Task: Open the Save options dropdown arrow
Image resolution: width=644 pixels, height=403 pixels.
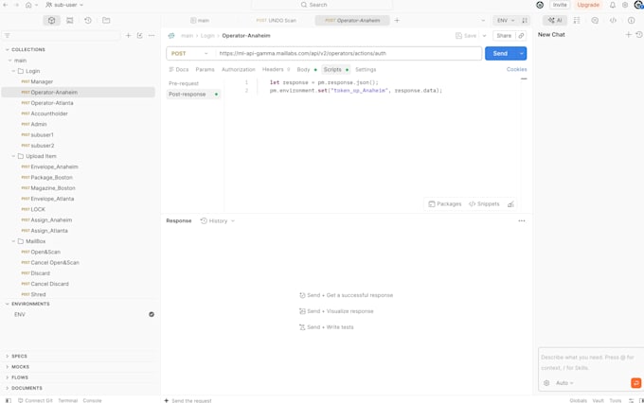Action: pyautogui.click(x=484, y=36)
